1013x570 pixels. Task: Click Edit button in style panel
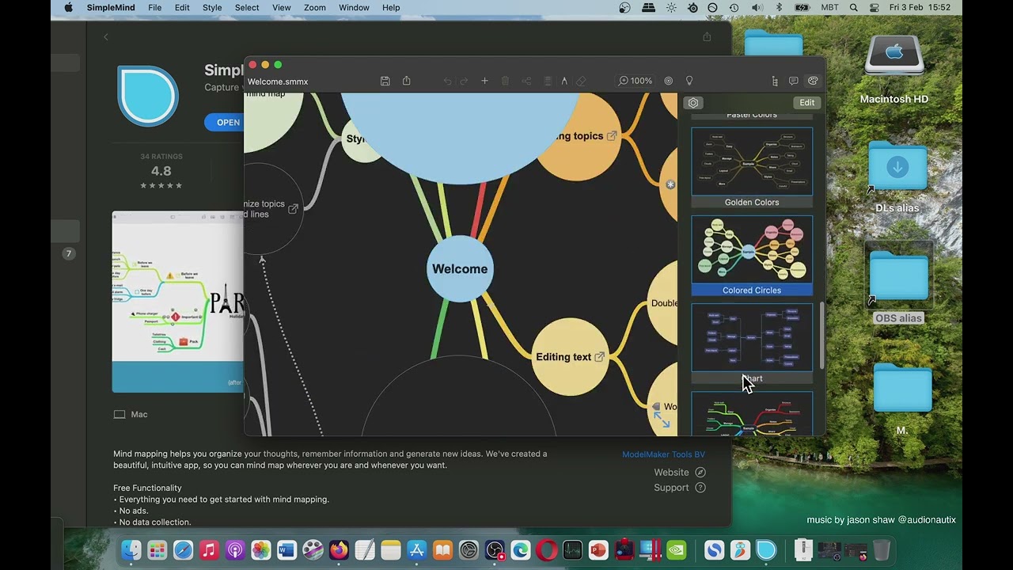tap(806, 103)
